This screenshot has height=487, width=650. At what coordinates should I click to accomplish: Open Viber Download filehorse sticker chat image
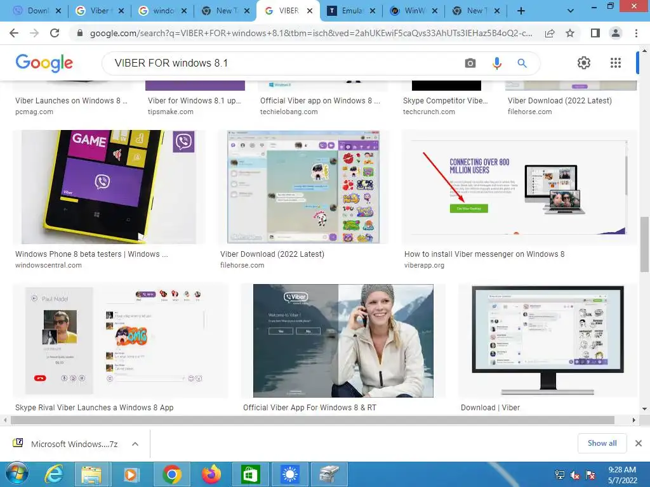[303, 187]
